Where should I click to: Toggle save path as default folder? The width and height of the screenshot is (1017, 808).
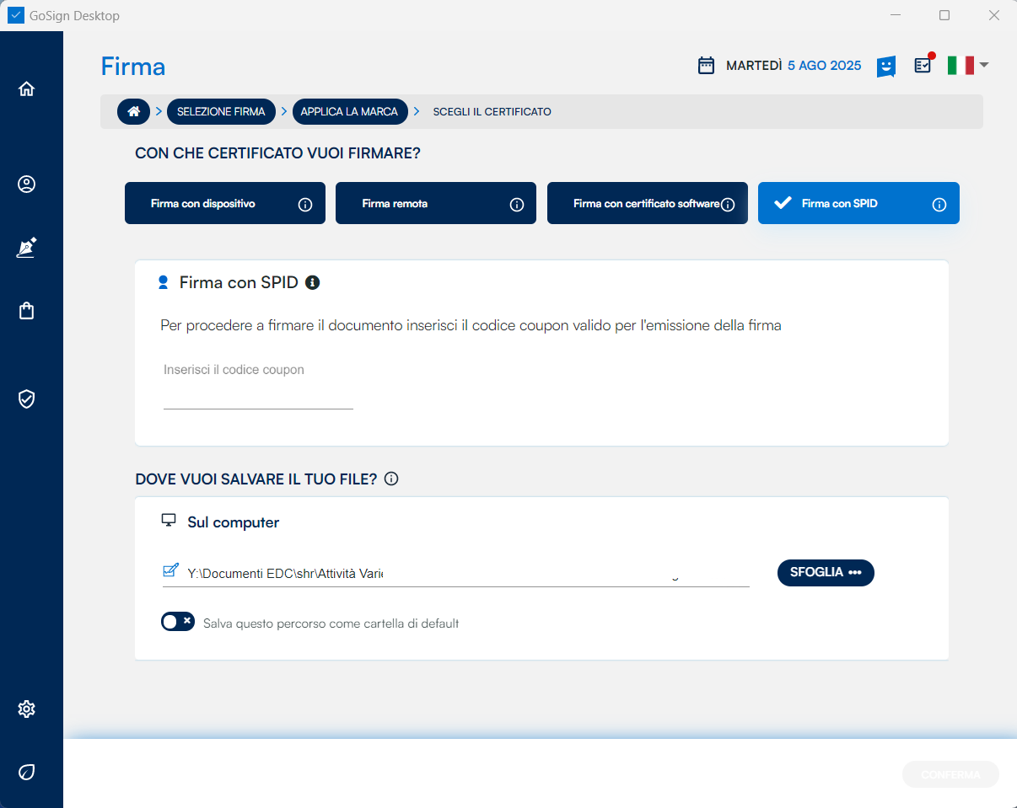(178, 622)
